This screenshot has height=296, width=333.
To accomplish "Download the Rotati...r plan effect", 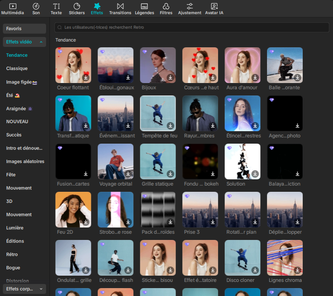I will (255, 222).
